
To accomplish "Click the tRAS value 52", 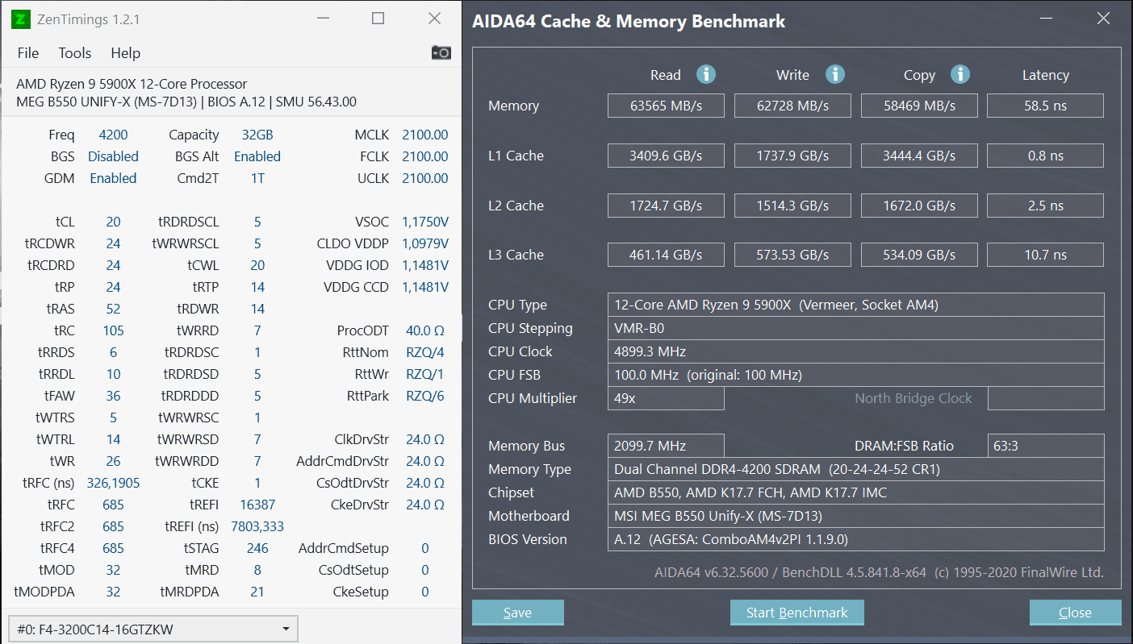I will [x=113, y=309].
